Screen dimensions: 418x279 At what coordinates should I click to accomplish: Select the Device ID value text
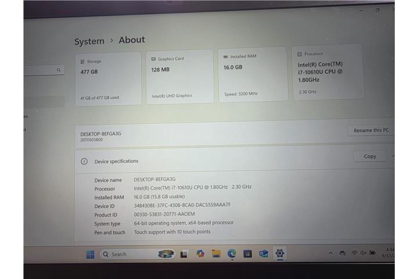pyautogui.click(x=182, y=205)
